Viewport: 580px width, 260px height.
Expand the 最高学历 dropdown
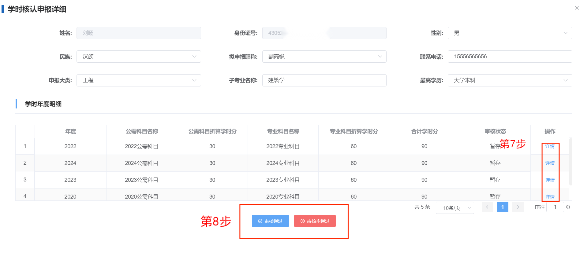click(x=510, y=80)
